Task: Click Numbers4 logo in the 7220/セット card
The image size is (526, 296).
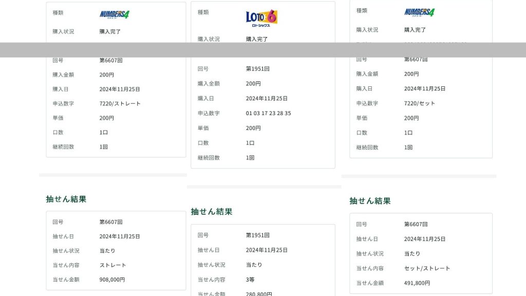Action: click(419, 12)
